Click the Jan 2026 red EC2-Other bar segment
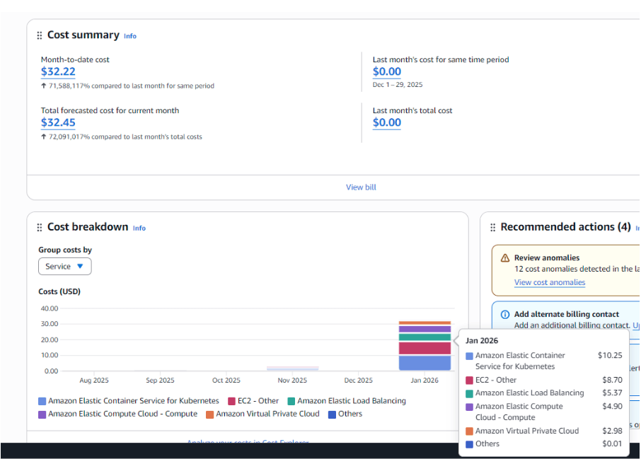Image resolution: width=641 pixels, height=459 pixels. pos(425,348)
